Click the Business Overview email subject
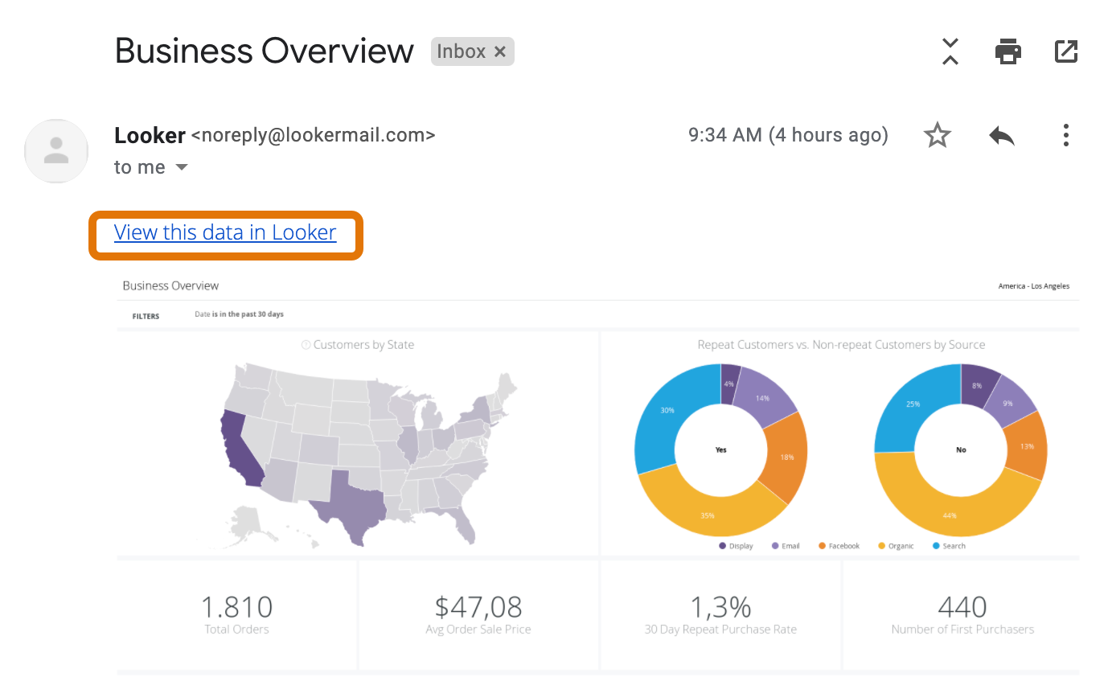1108x677 pixels. [263, 51]
